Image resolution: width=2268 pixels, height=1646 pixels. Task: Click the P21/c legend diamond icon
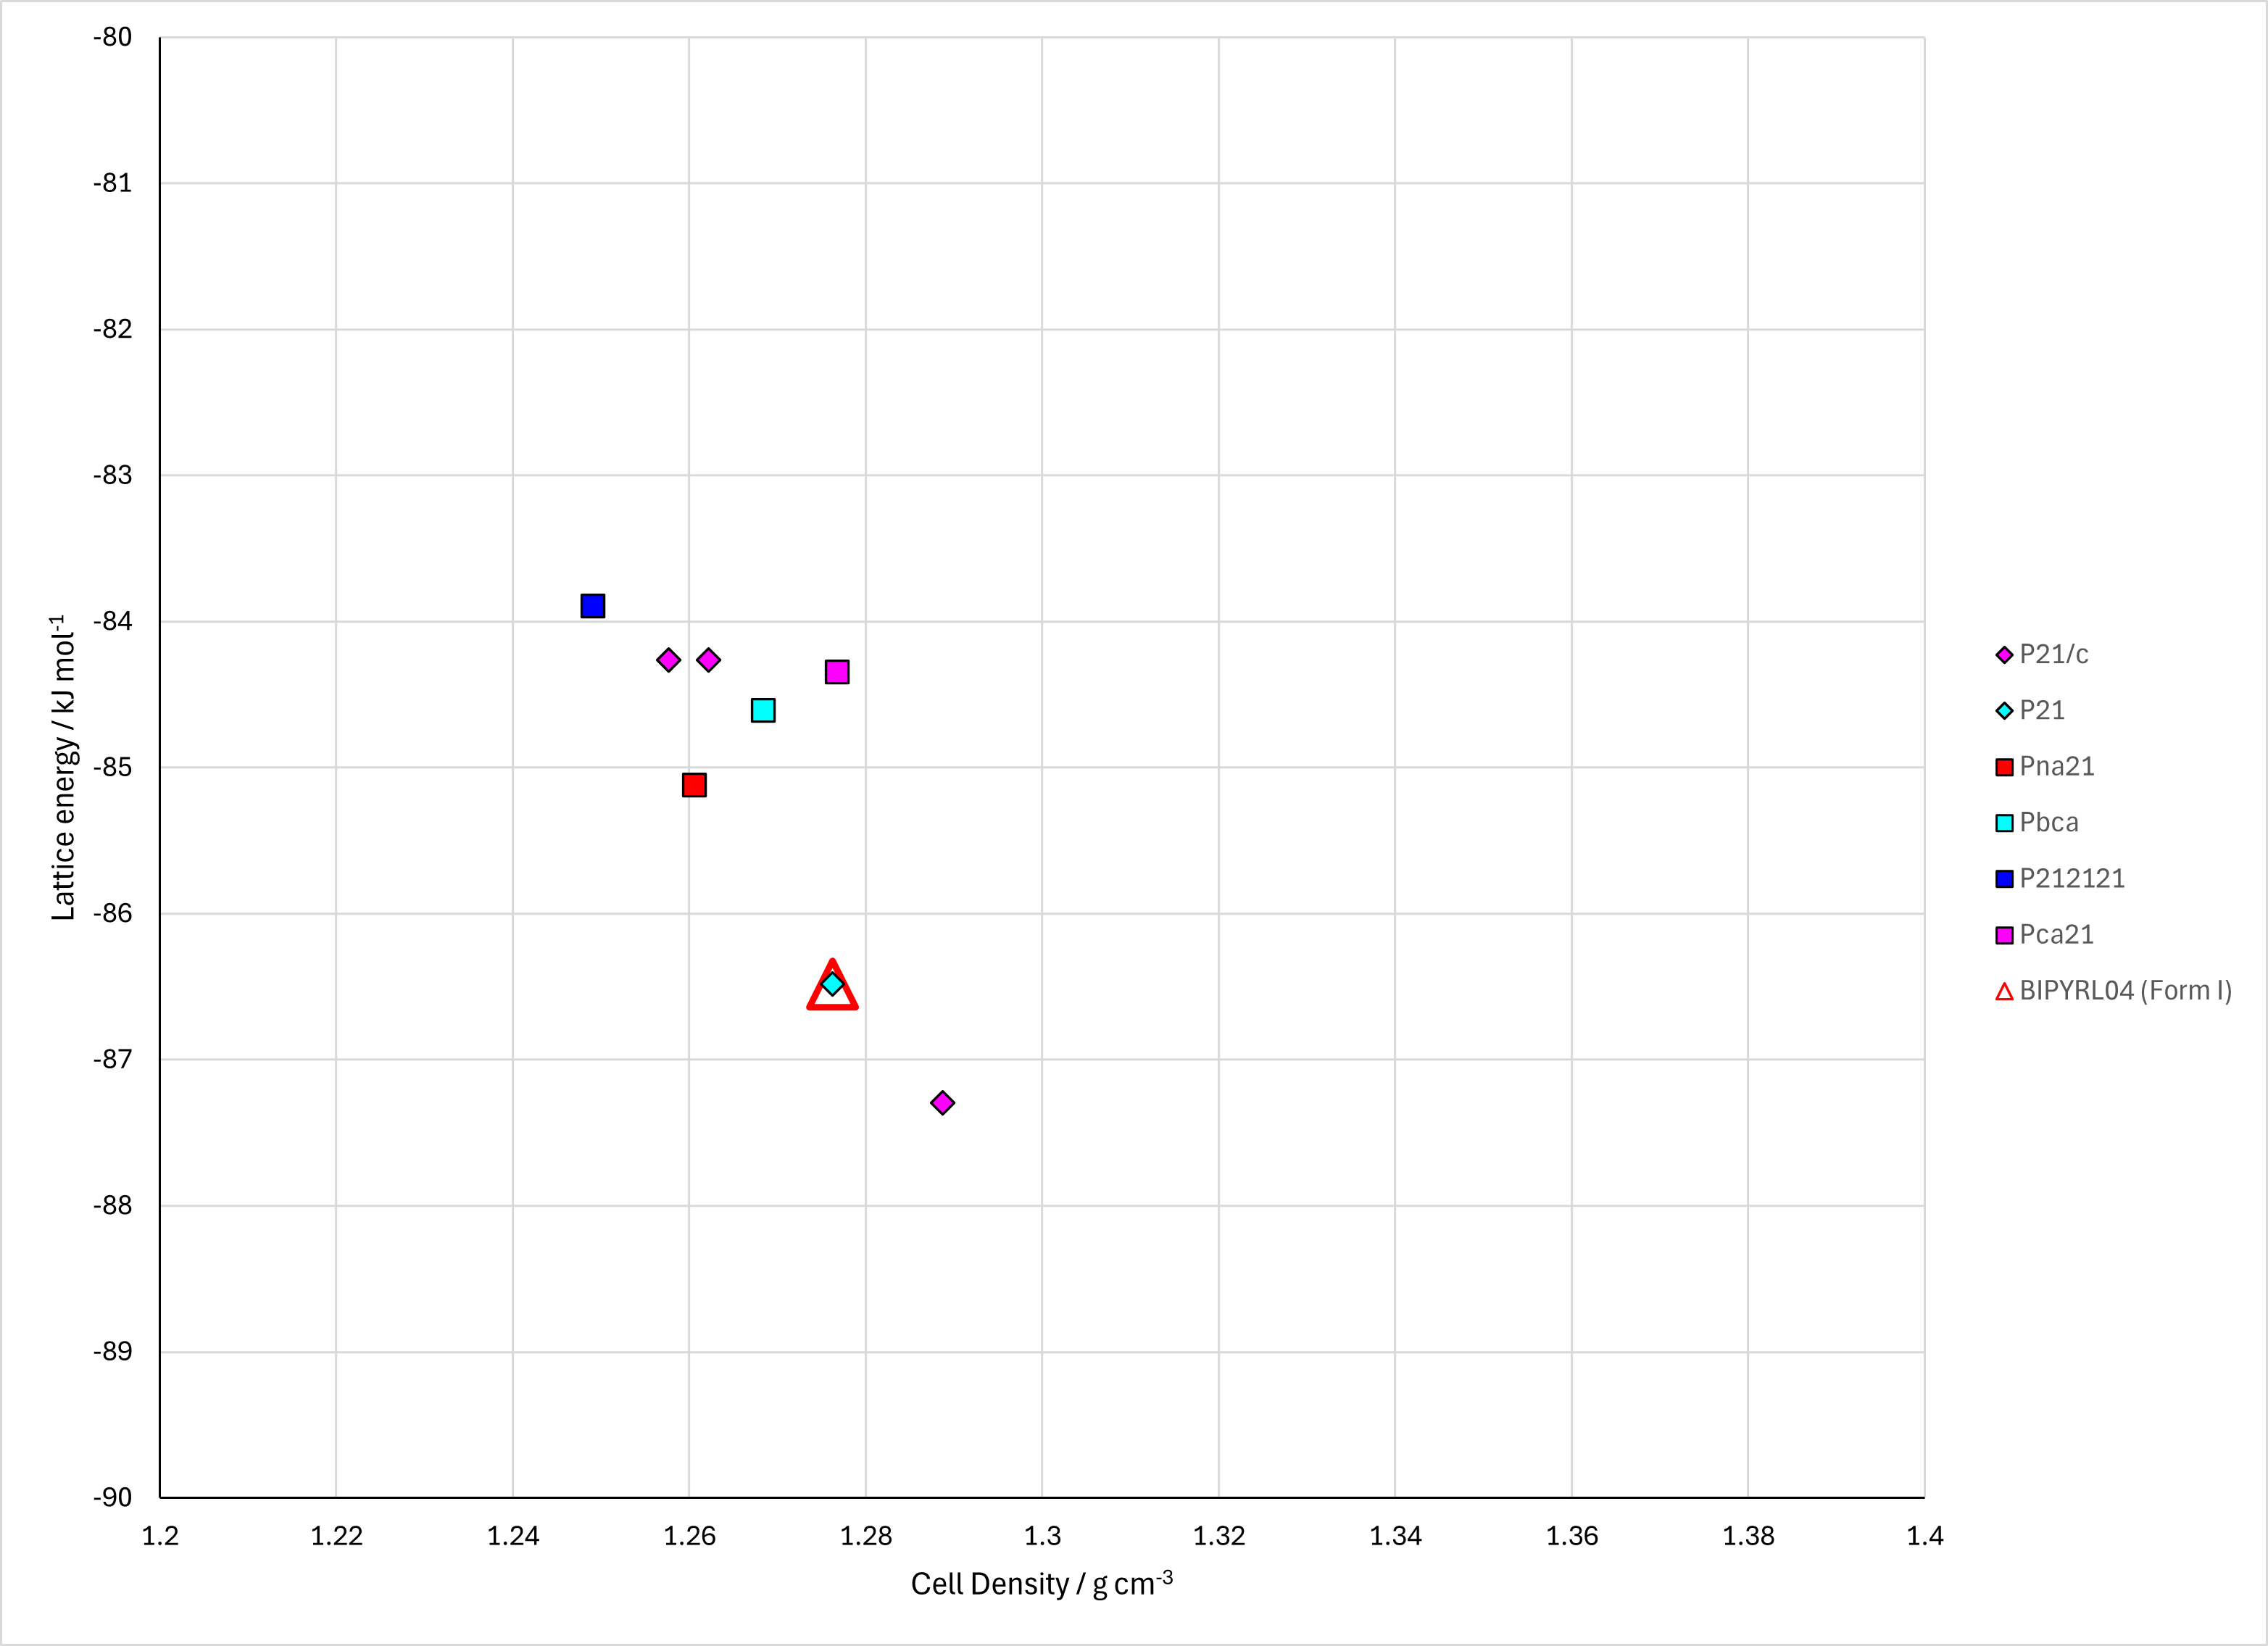(x=2004, y=655)
